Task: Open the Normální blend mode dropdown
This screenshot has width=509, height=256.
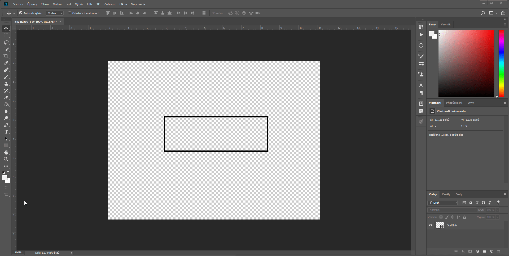Action: click(x=452, y=210)
